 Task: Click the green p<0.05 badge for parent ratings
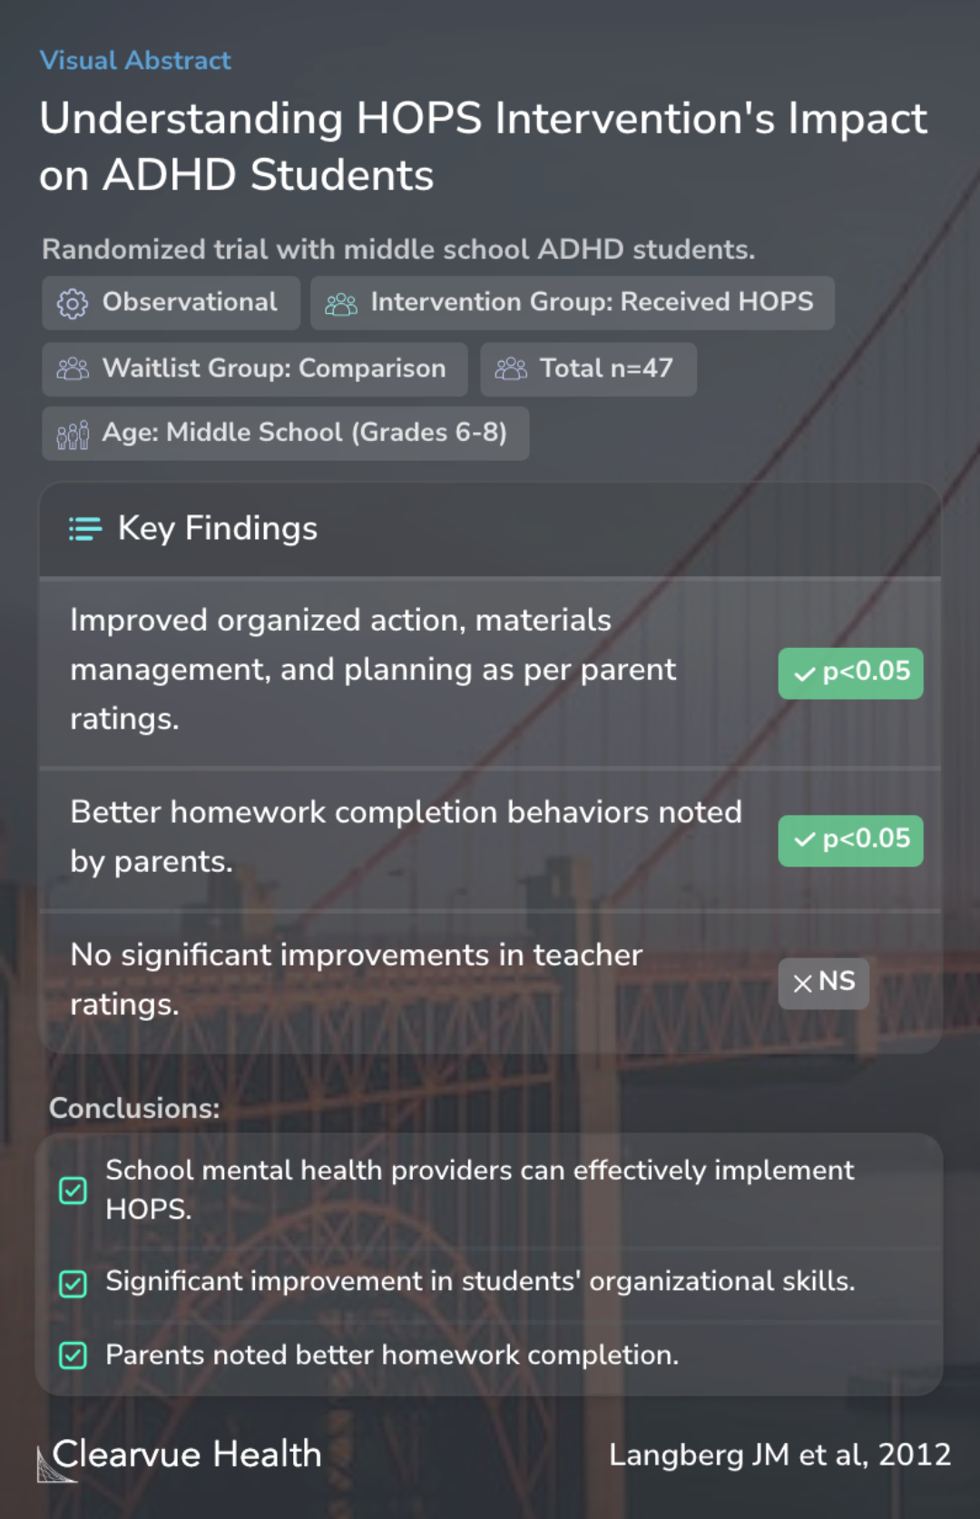pyautogui.click(x=850, y=673)
